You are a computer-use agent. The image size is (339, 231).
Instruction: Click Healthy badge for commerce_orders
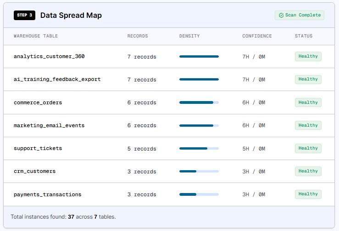[x=308, y=102]
